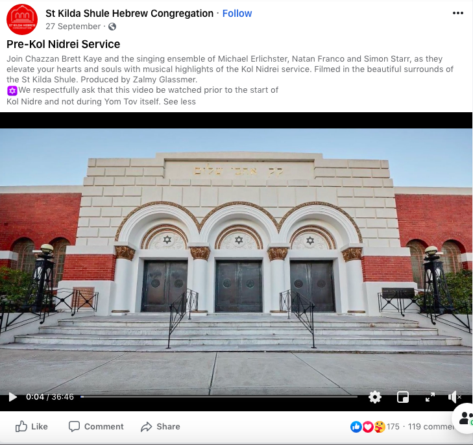This screenshot has width=473, height=445.
Task: Open post options three-dot menu
Action: coord(457,13)
